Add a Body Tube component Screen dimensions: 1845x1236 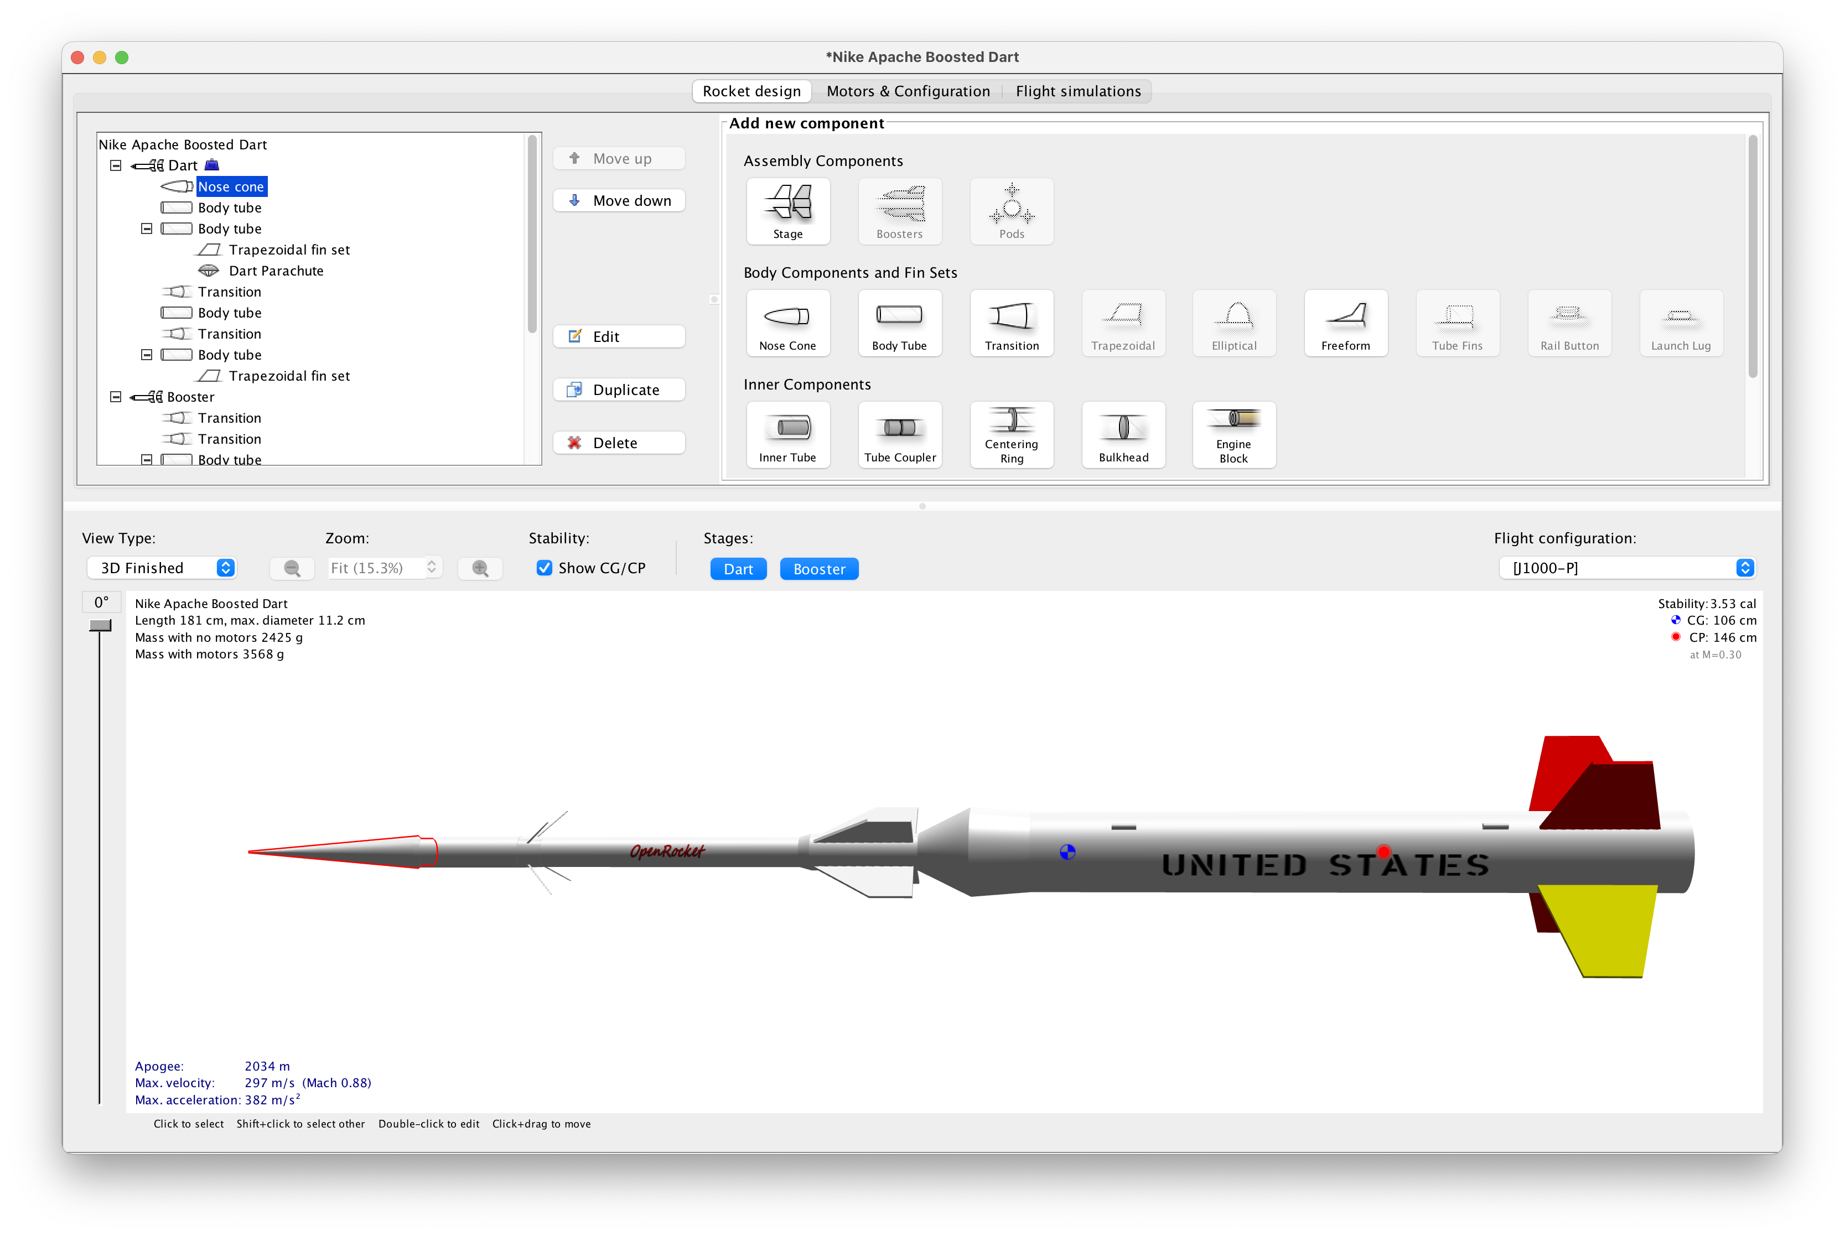899,323
